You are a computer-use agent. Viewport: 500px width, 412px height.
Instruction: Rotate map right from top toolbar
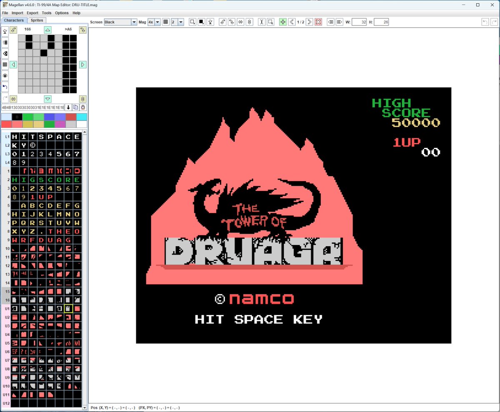click(232, 22)
